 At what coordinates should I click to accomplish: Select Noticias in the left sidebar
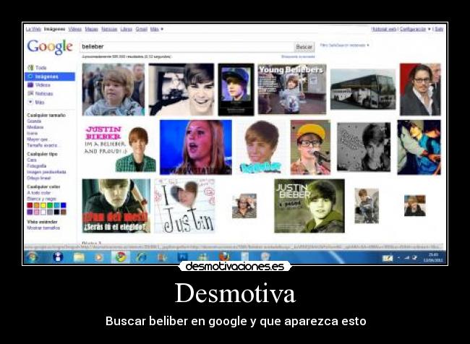(x=40, y=93)
